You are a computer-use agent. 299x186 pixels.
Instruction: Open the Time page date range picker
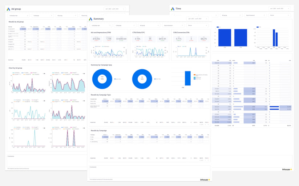[x=279, y=8]
